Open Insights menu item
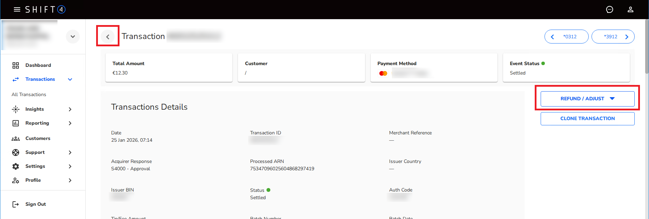Image resolution: width=649 pixels, height=219 pixels. point(34,109)
